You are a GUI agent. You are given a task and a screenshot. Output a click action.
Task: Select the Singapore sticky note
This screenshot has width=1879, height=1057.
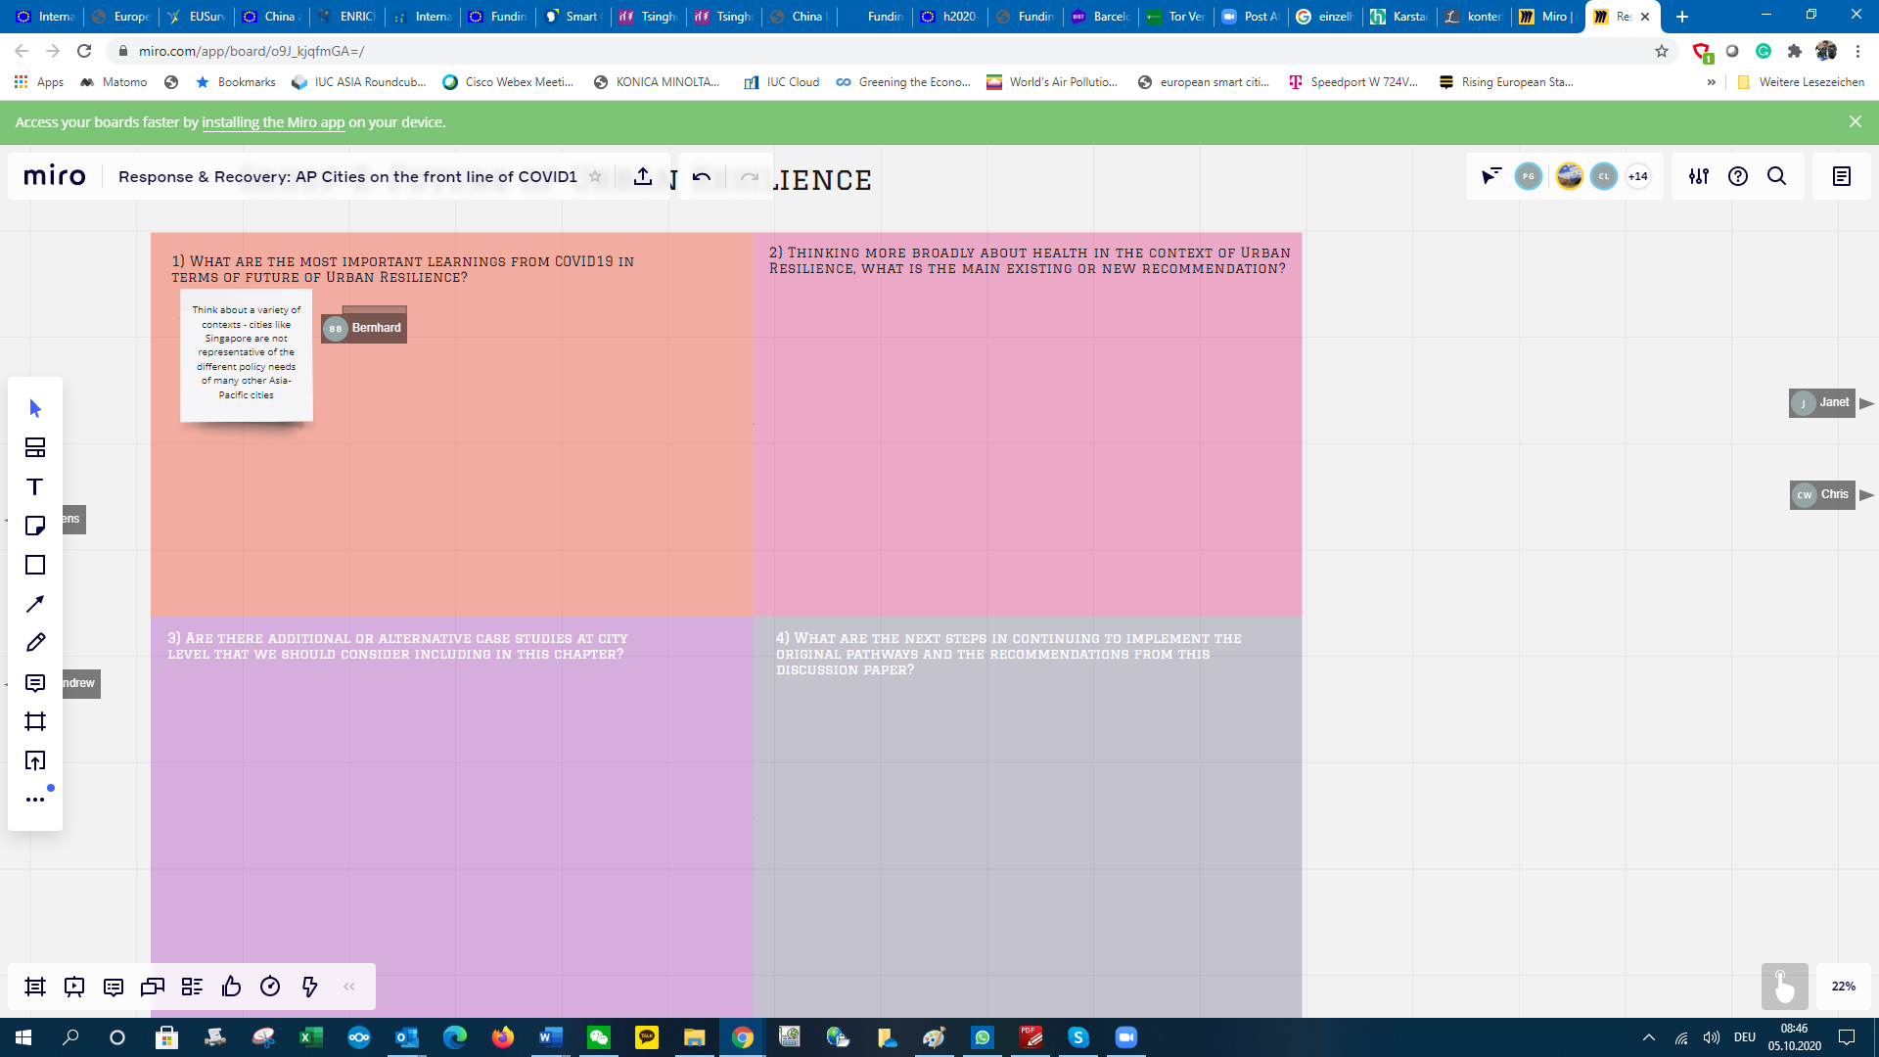(247, 352)
